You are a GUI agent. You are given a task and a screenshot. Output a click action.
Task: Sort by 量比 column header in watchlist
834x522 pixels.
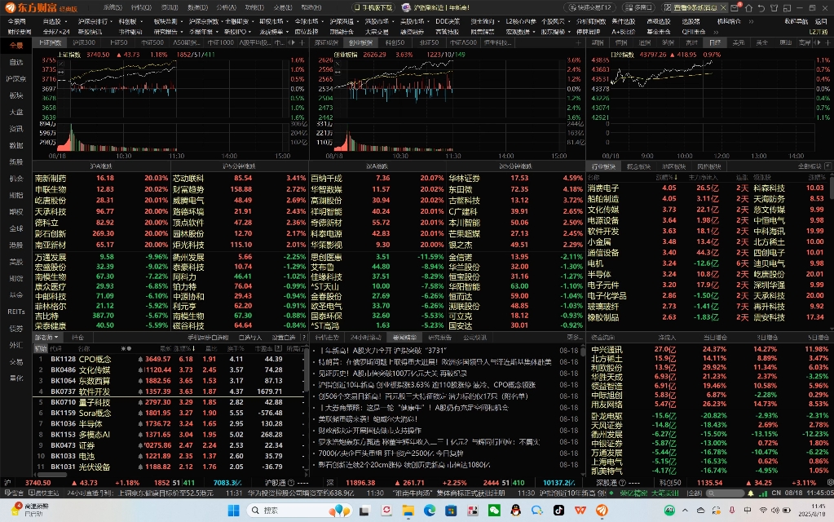[x=211, y=348]
